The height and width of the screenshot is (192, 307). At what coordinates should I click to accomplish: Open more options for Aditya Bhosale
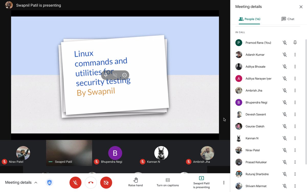[x=295, y=67]
